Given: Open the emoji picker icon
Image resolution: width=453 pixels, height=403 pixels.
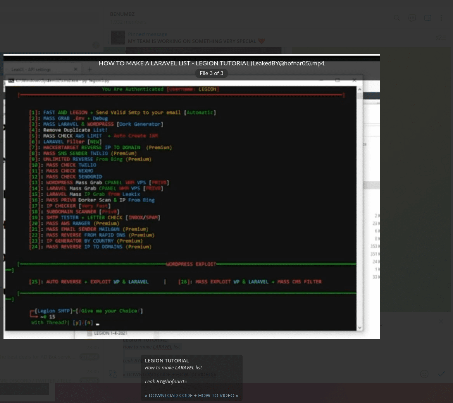Looking at the screenshot, I should click(424, 374).
